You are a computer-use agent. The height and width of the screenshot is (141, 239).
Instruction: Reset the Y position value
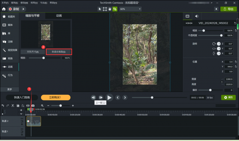(x=236, y=67)
